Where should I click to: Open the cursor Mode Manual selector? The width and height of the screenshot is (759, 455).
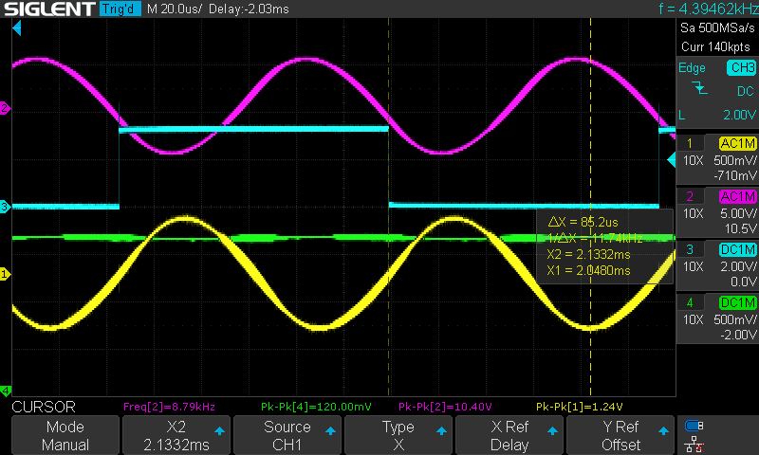click(65, 436)
